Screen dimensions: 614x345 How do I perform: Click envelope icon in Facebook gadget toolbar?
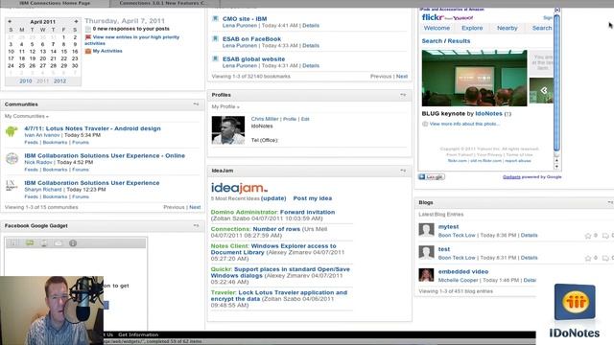59,243
